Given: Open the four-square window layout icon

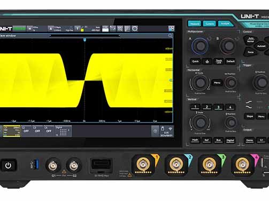Looking at the screenshot, I should click(x=171, y=28).
